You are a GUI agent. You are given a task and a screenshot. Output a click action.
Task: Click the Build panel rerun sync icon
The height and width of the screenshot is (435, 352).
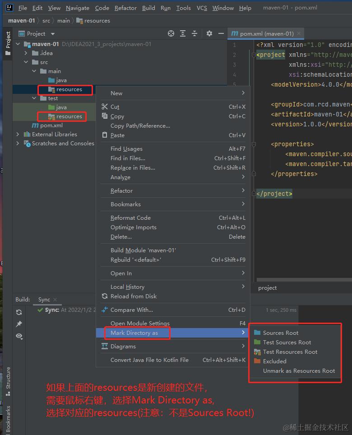pos(19,312)
